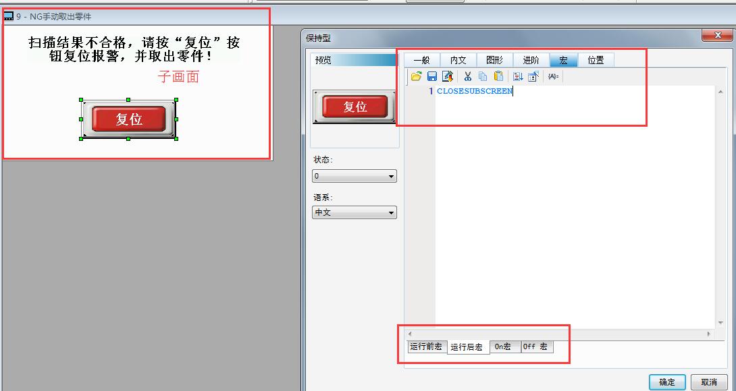Select the 运行前宏 macro tab

coord(427,347)
